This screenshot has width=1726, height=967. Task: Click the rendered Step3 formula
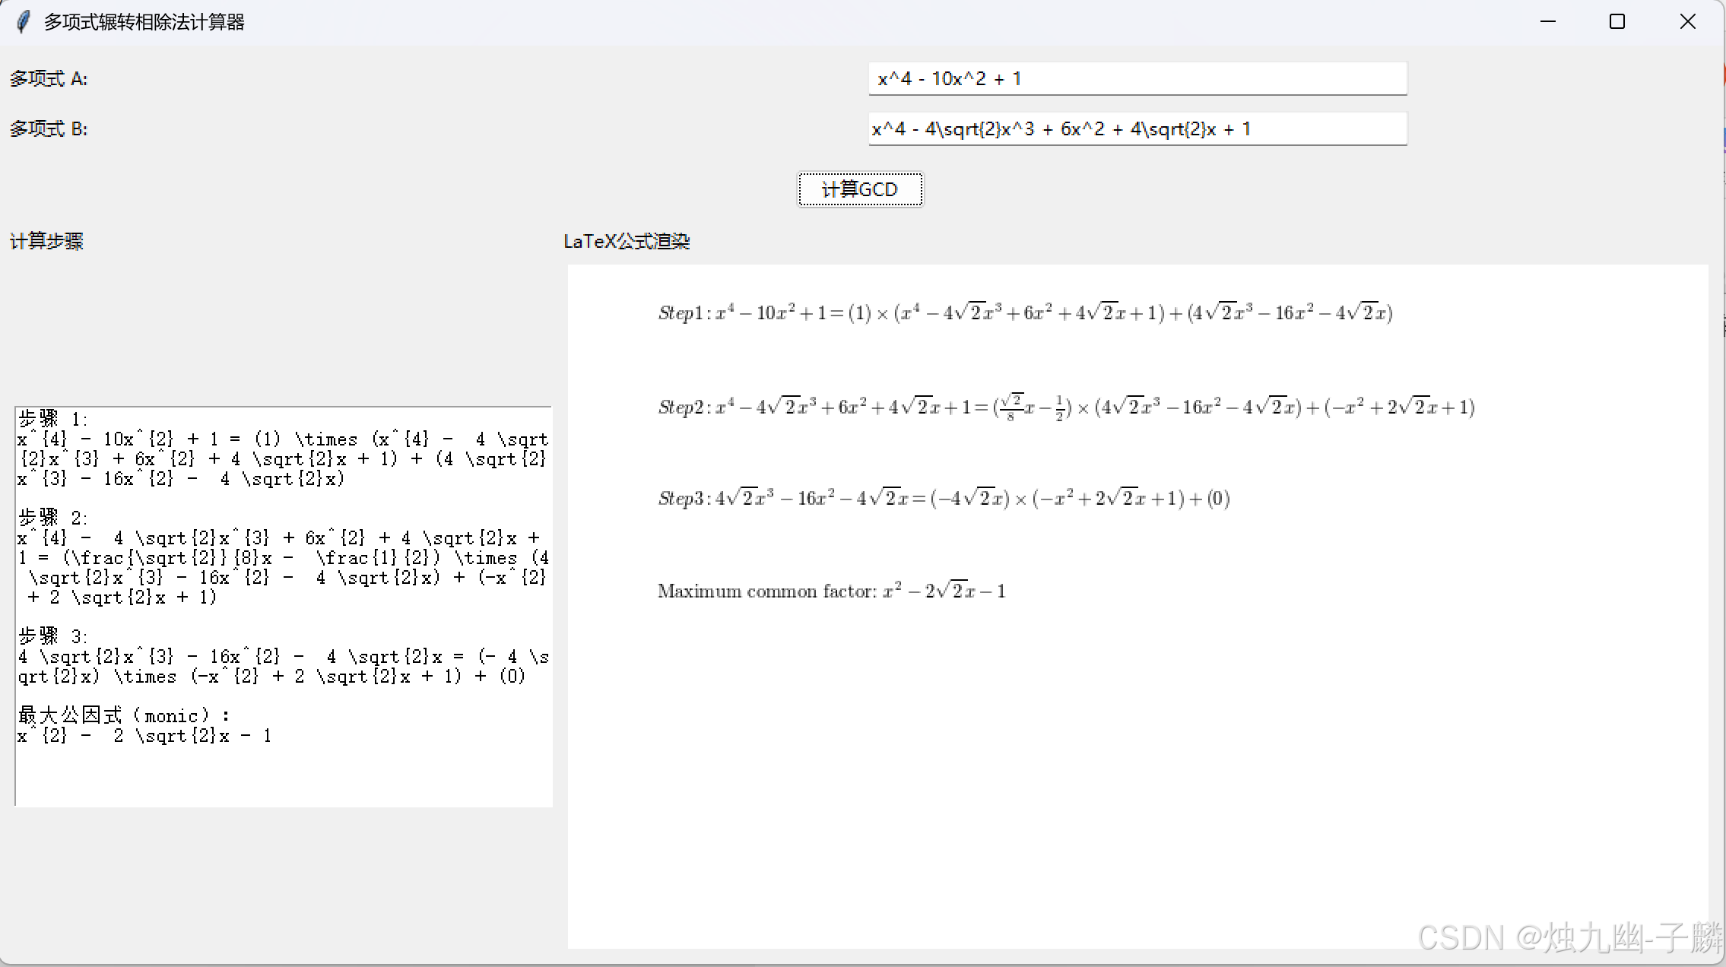[944, 499]
